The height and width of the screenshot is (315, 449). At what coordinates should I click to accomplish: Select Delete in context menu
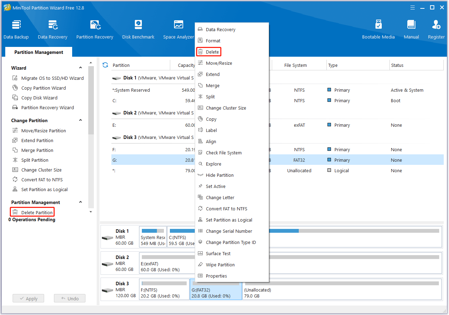[x=232, y=52]
